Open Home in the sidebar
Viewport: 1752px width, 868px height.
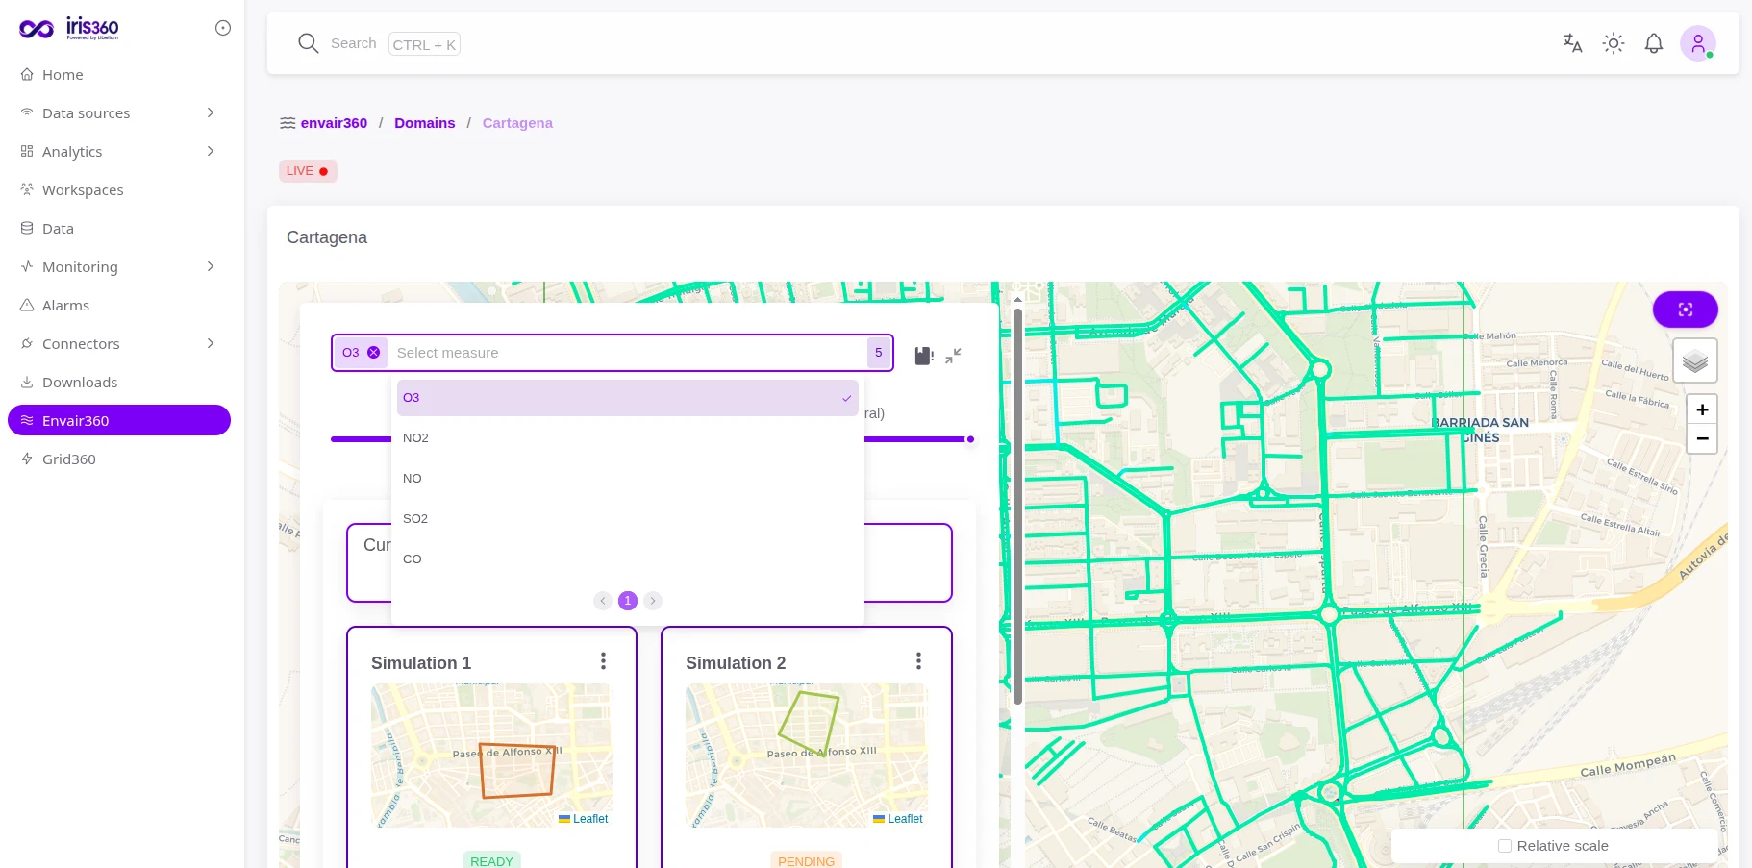(x=118, y=74)
